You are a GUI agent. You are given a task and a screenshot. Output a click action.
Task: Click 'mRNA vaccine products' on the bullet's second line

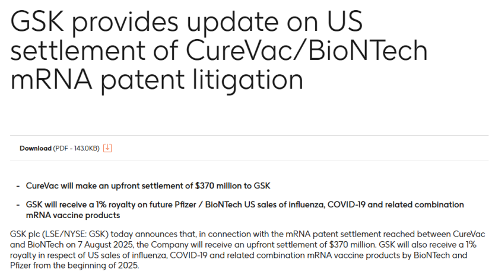(73, 215)
